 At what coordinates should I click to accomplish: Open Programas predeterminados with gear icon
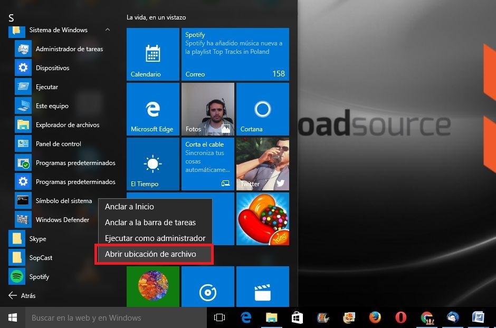[23, 182]
